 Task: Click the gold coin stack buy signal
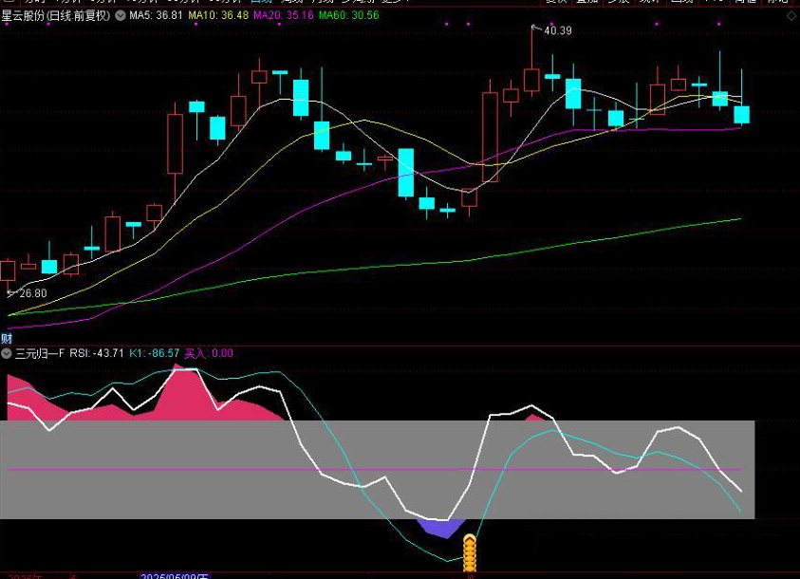[x=468, y=552]
